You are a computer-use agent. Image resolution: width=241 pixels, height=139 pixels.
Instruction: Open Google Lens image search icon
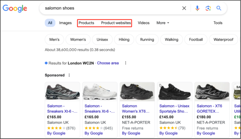pos(208,8)
